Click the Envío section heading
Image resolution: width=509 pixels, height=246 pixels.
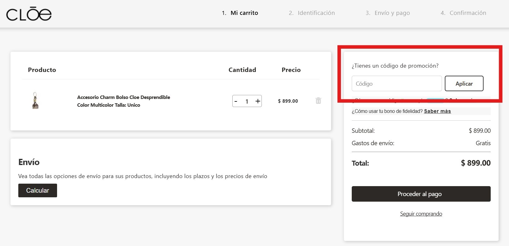[29, 162]
